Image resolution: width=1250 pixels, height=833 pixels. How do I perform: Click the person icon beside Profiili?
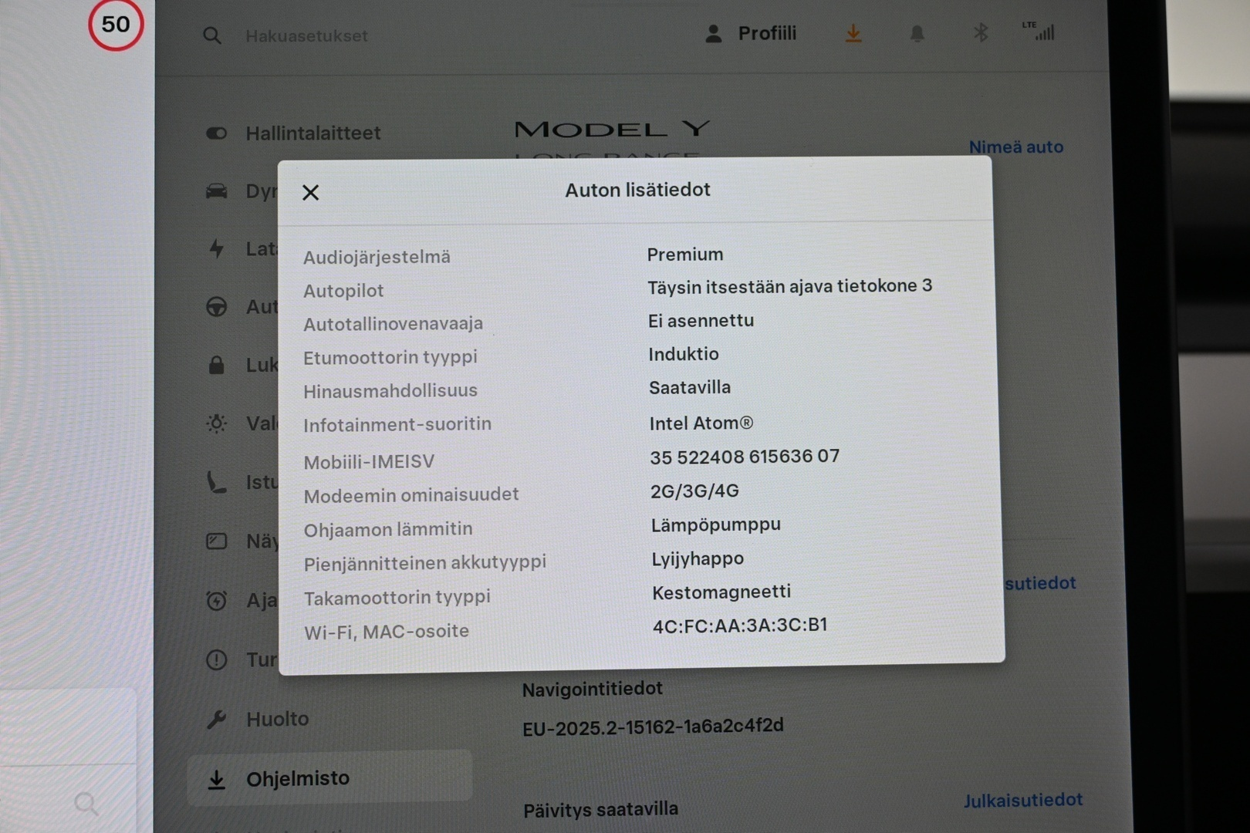(x=714, y=33)
